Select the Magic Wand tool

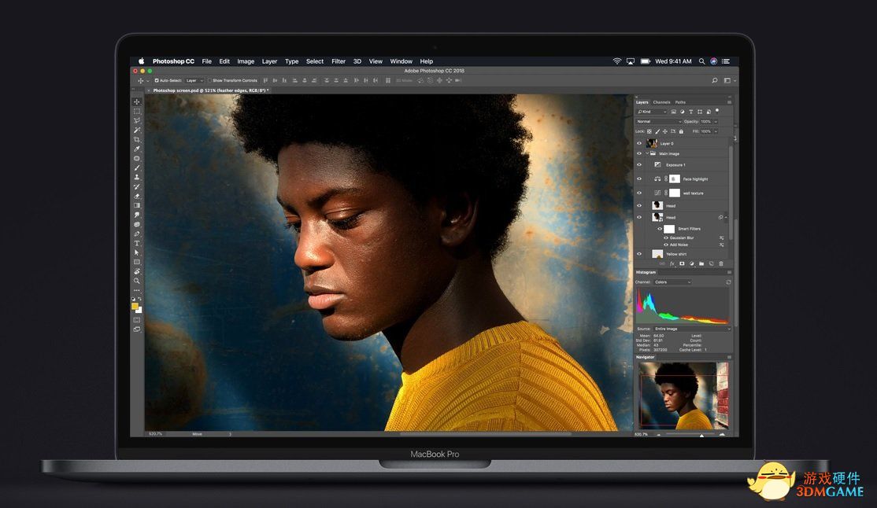point(137,131)
